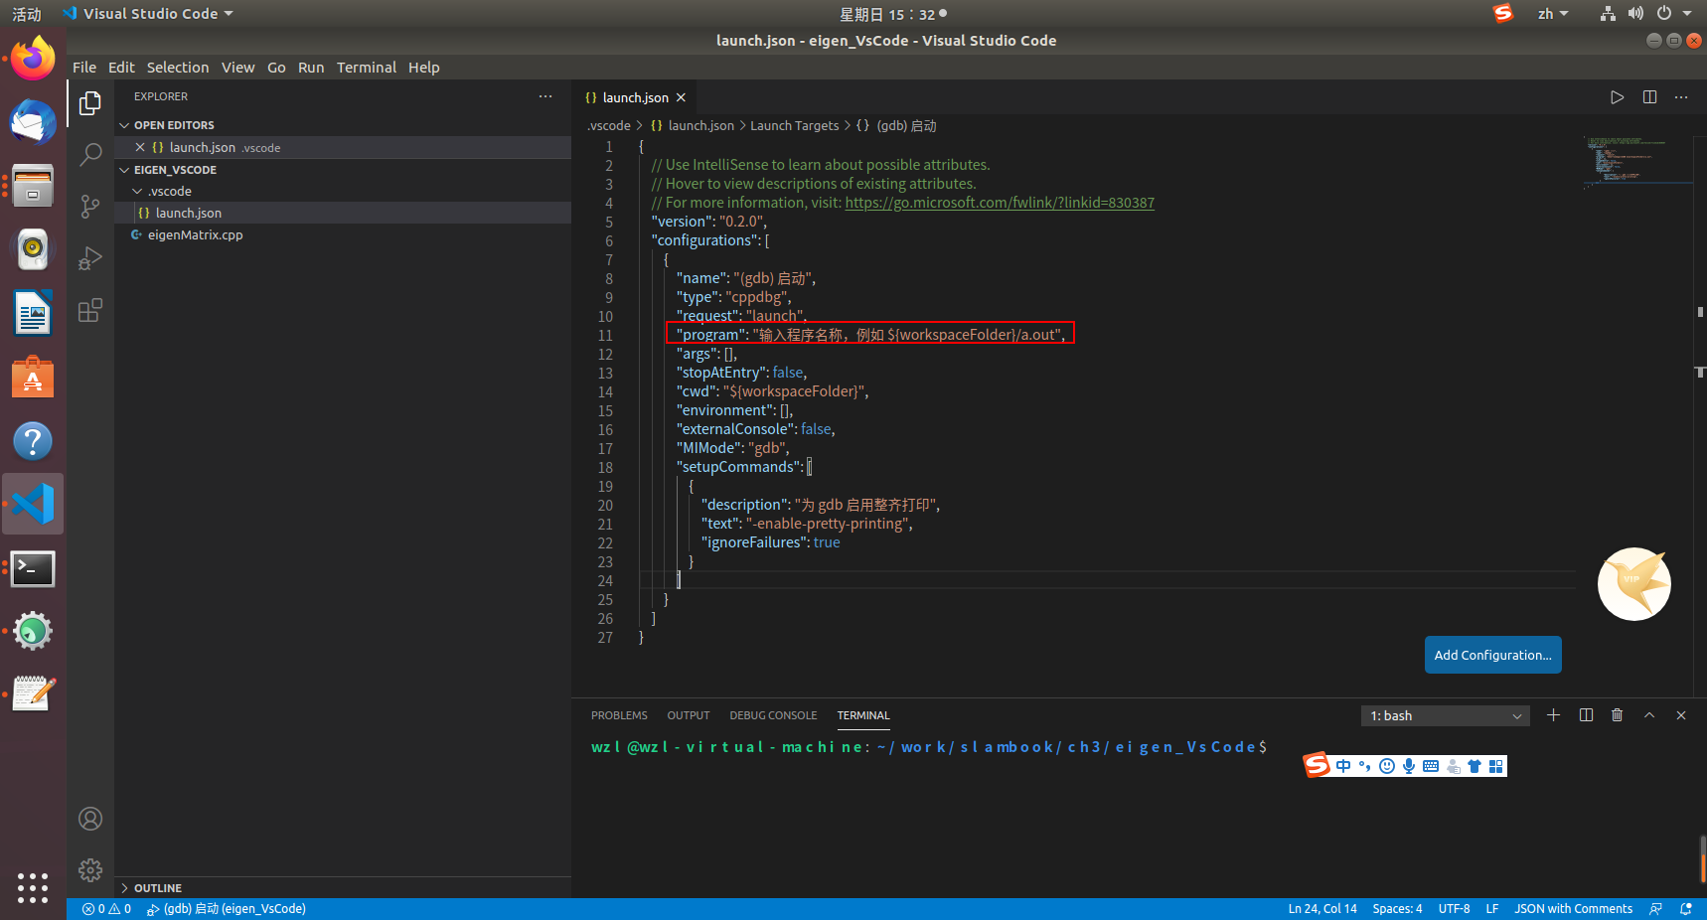The height and width of the screenshot is (920, 1707).
Task: Open the Selection menu
Action: [x=178, y=68]
